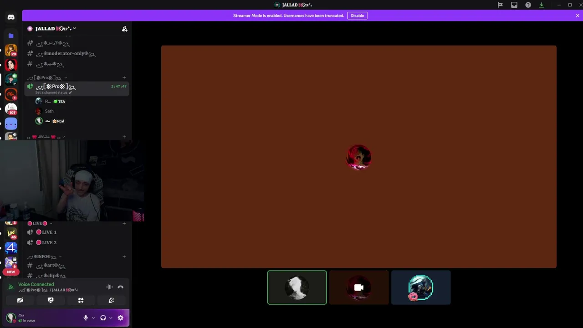Open the Inbox icon in title bar

(514, 5)
